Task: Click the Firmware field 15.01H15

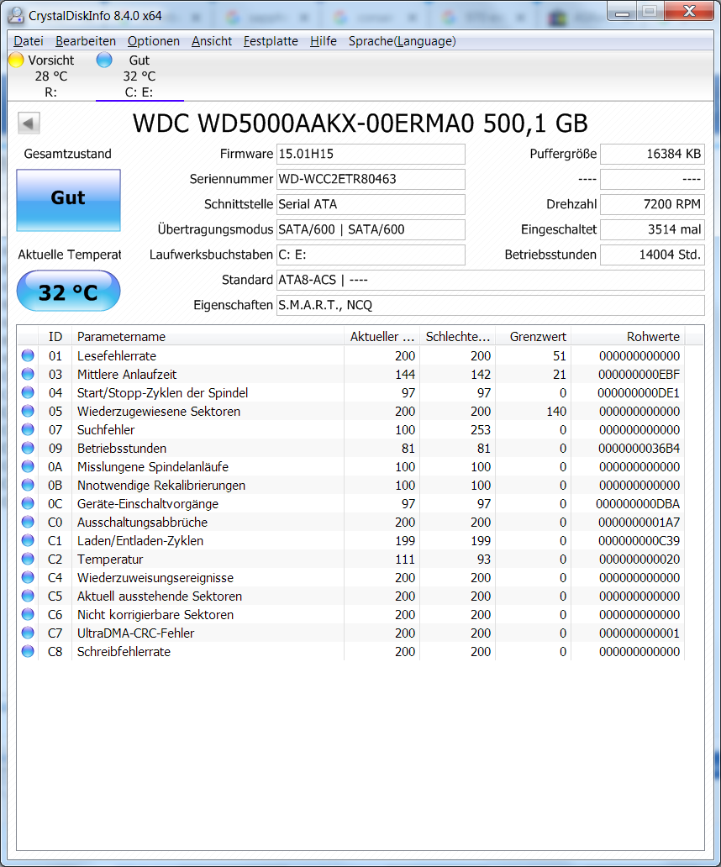Action: click(x=371, y=154)
